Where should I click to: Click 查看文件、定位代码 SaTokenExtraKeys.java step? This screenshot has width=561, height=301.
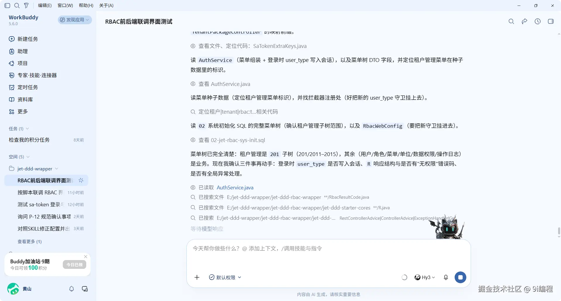249,46
